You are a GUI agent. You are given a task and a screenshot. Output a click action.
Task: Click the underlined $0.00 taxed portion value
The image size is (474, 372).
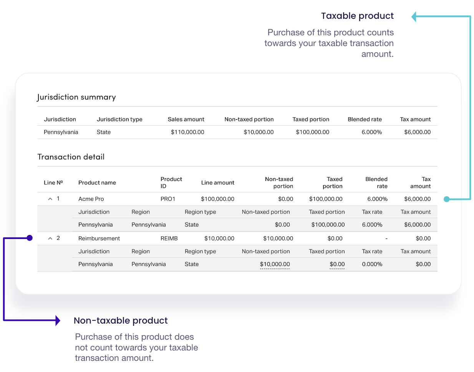click(337, 264)
